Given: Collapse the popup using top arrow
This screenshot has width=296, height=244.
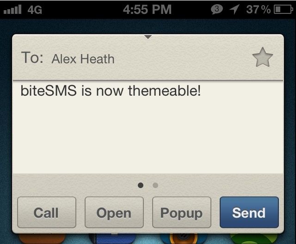Looking at the screenshot, I should click(148, 37).
